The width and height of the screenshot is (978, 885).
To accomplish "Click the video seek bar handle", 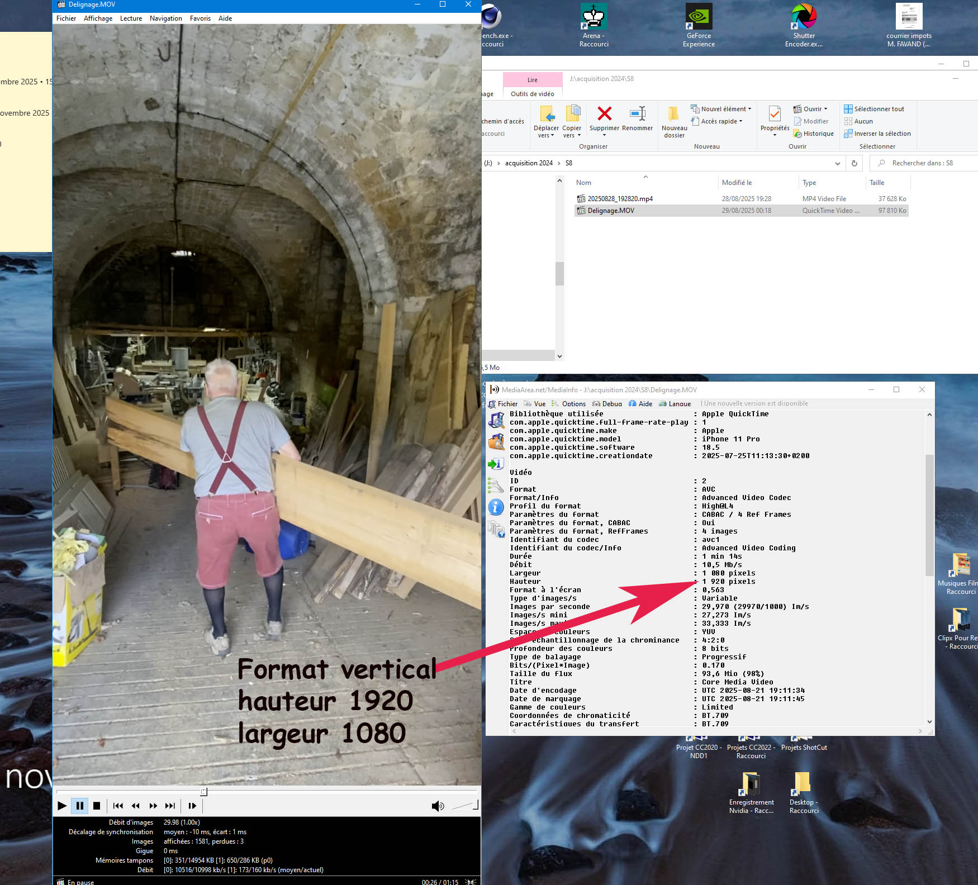I will [x=203, y=792].
